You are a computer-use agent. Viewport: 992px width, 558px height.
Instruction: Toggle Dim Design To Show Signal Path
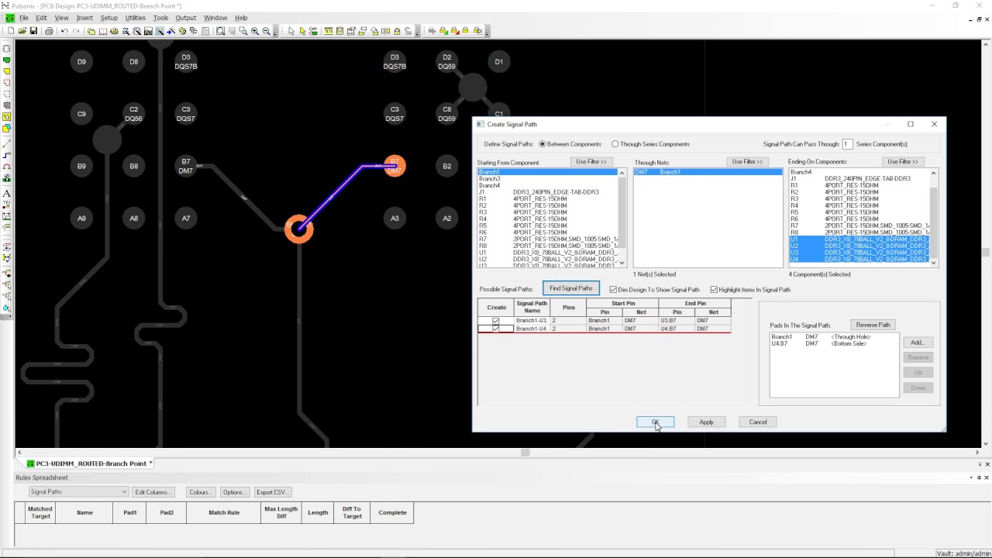point(613,290)
